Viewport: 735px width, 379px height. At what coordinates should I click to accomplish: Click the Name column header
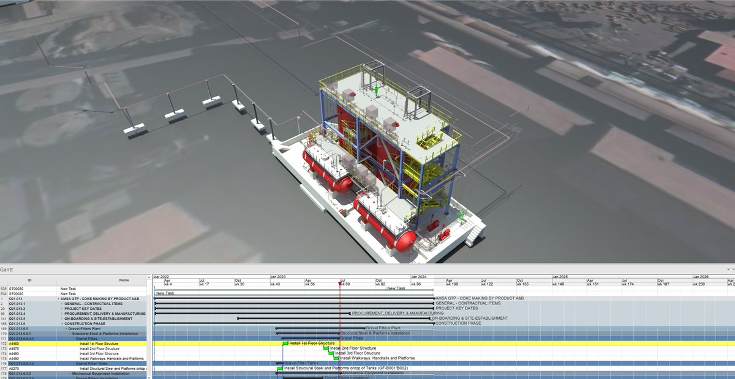click(x=123, y=279)
